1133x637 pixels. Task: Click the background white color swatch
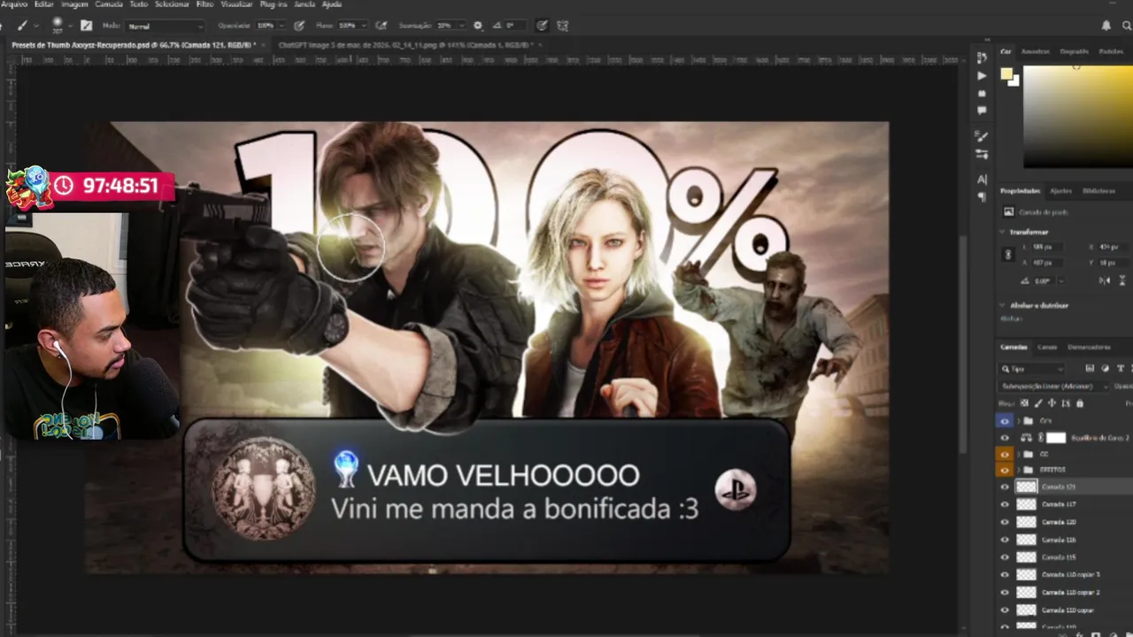pos(1014,81)
